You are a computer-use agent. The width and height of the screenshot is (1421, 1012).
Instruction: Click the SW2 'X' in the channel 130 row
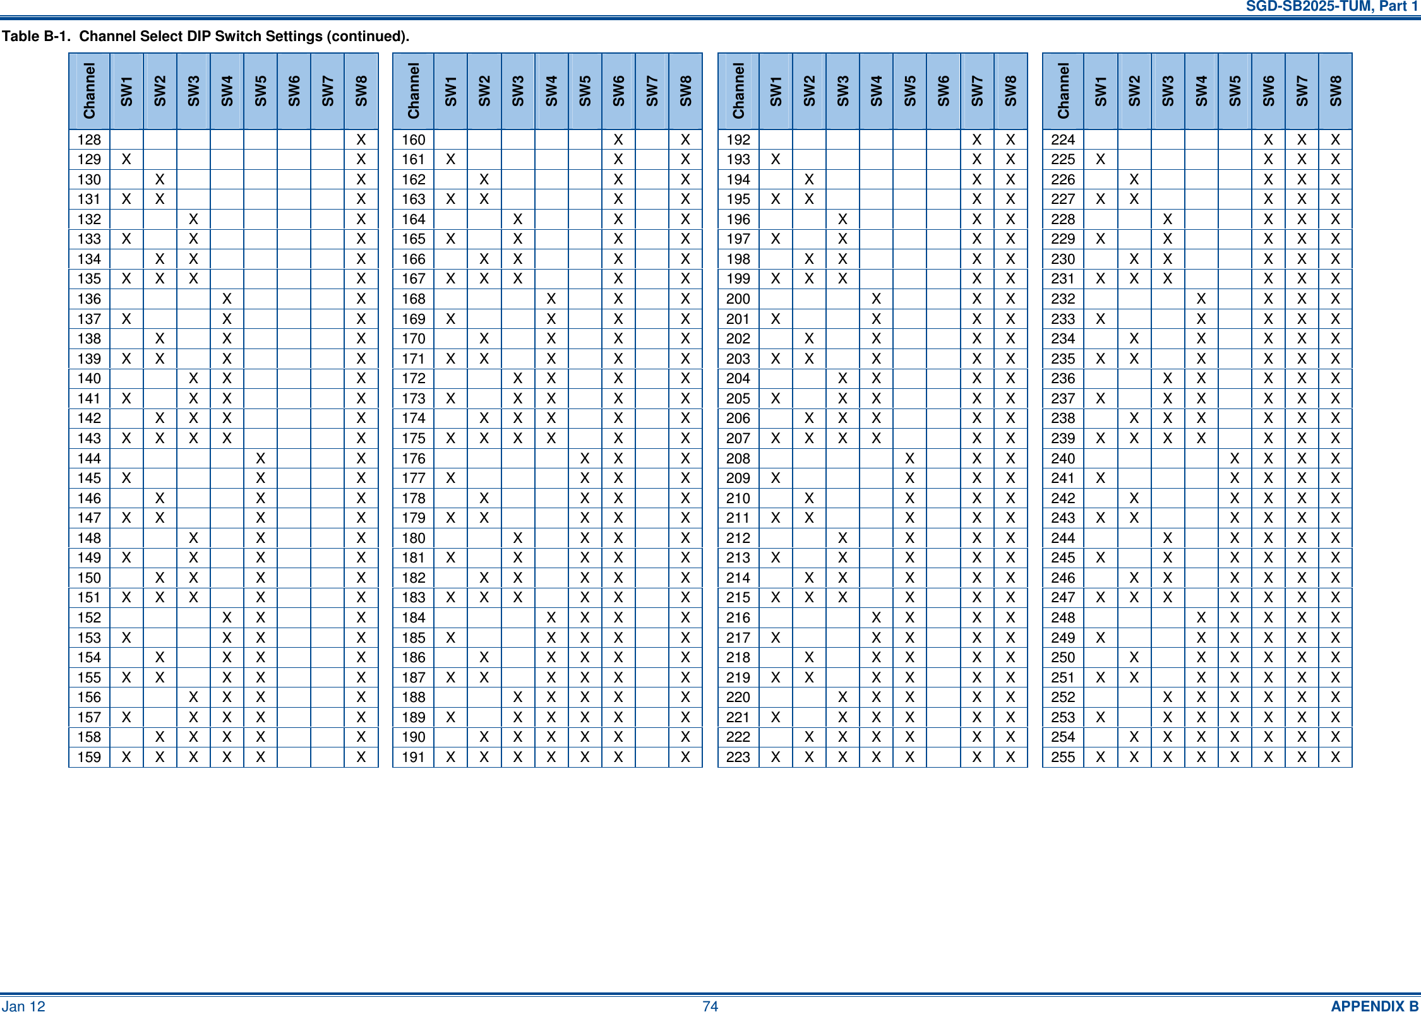tap(160, 179)
